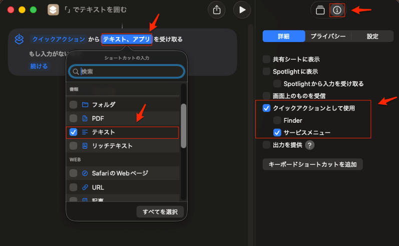Click the link icon beside URL

(85, 187)
